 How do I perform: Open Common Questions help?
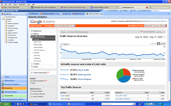38,96
